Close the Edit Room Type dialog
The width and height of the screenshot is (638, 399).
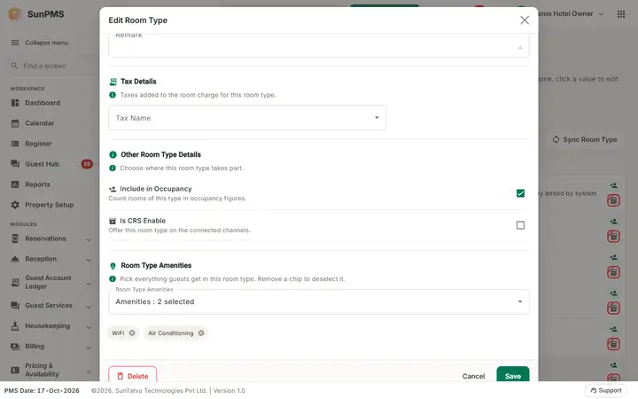click(525, 20)
